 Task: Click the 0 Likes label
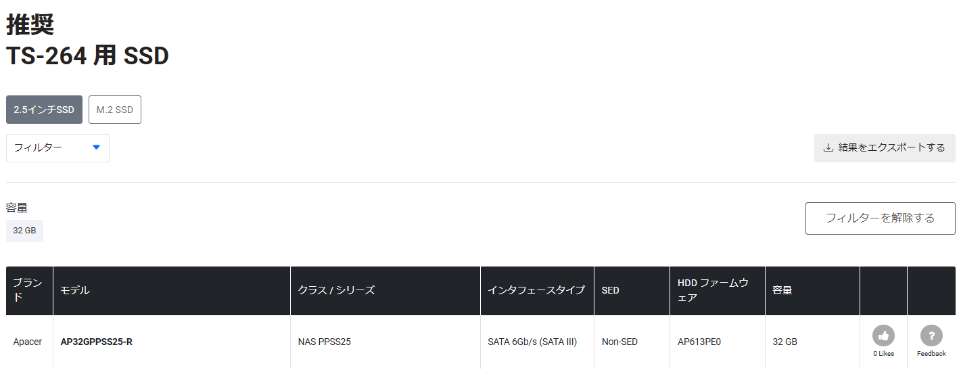(883, 354)
